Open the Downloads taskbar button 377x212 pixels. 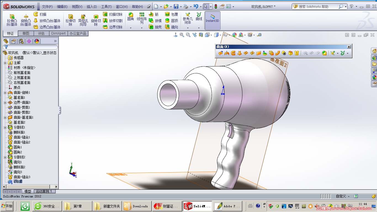click(x=137, y=206)
